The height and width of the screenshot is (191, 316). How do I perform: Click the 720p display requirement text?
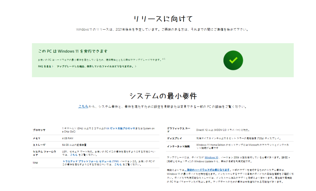(x=239, y=138)
